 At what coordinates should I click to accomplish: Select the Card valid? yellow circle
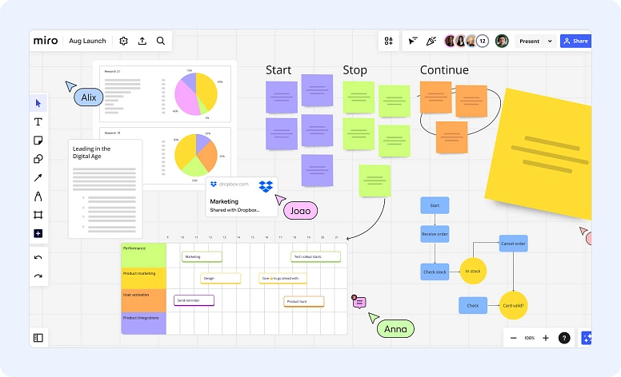pos(513,305)
